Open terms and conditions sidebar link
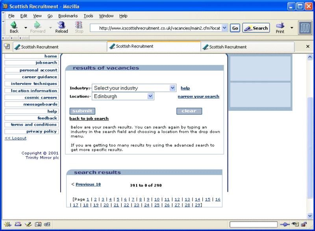This screenshot has width=315, height=231. (31, 125)
